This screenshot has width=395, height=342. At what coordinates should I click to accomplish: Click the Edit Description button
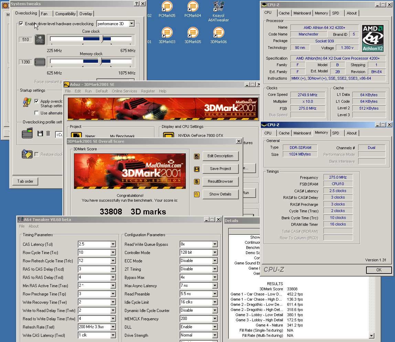click(221, 156)
